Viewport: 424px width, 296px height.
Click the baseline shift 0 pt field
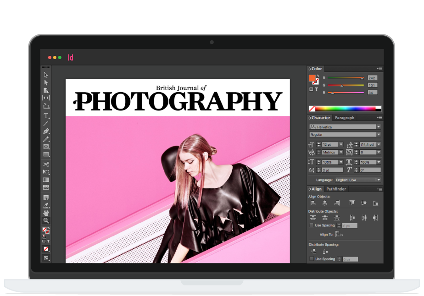point(333,170)
